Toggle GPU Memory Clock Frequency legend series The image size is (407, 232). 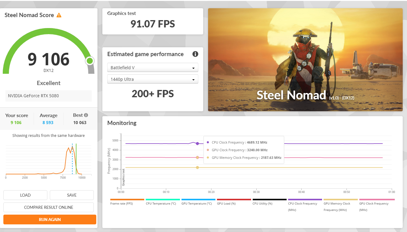point(341,205)
